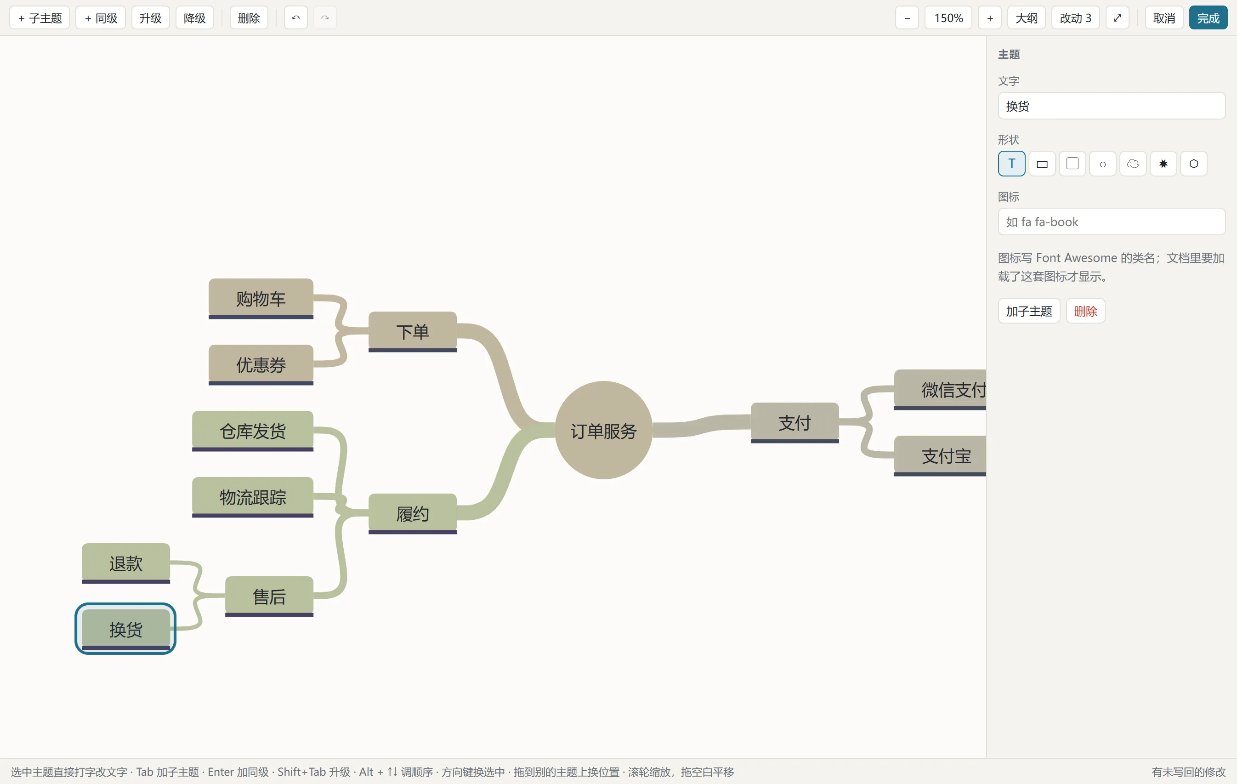Click the redo arrow icon
The image size is (1237, 784).
coord(325,18)
